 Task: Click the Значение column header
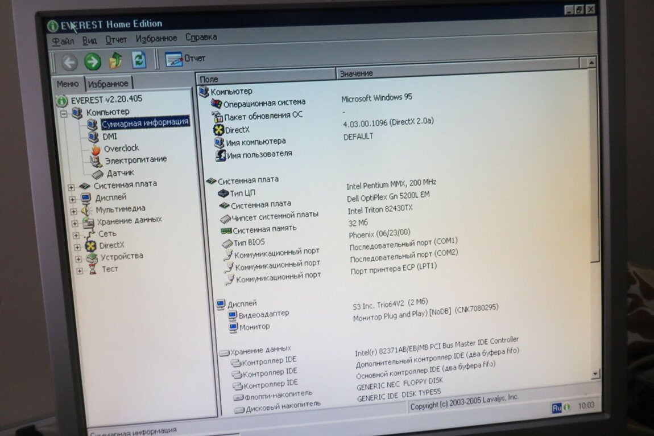[356, 73]
